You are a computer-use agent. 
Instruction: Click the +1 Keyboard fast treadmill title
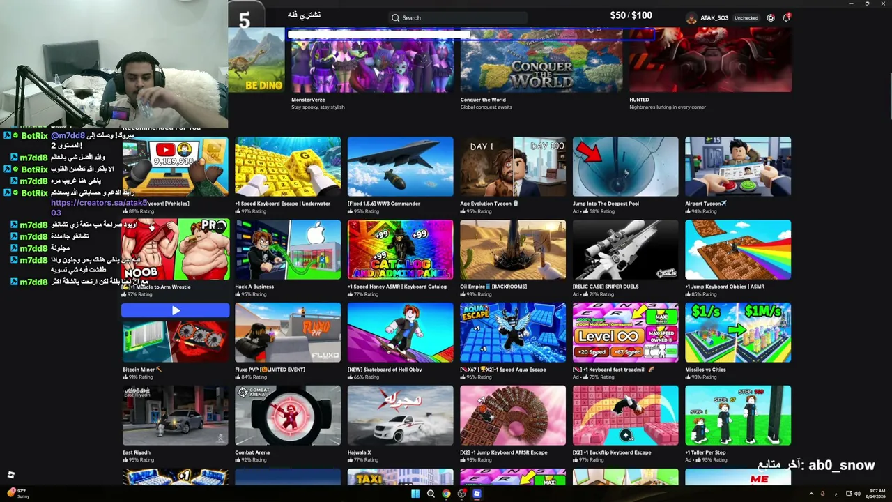[x=614, y=370]
